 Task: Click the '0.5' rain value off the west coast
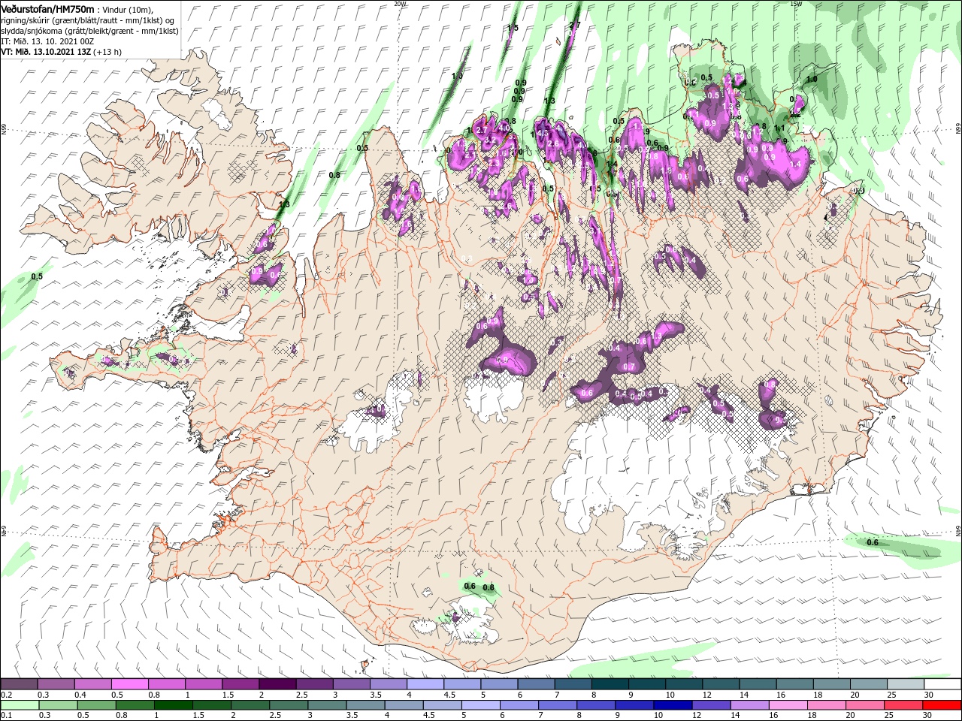[37, 276]
